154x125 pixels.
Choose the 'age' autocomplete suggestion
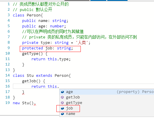[x=107, y=92]
